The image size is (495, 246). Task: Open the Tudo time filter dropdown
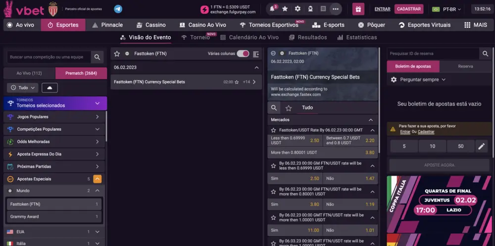(x=23, y=88)
